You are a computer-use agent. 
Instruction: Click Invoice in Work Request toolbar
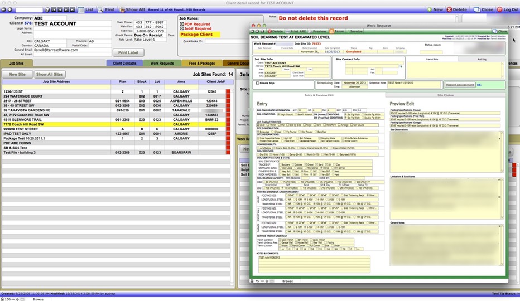click(355, 31)
